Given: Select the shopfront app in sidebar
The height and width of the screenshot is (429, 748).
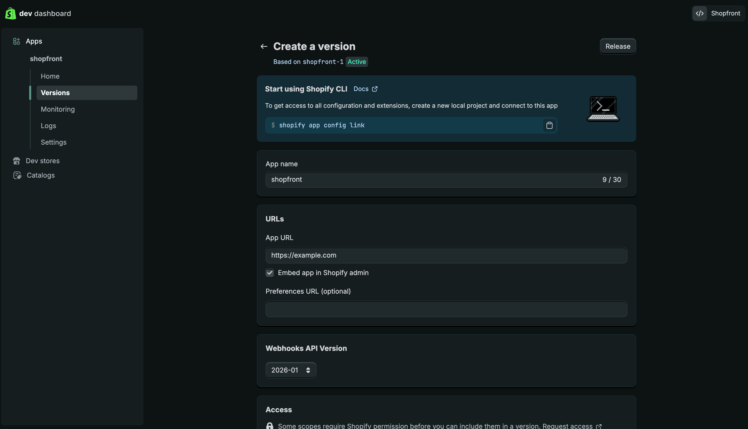Looking at the screenshot, I should (46, 59).
